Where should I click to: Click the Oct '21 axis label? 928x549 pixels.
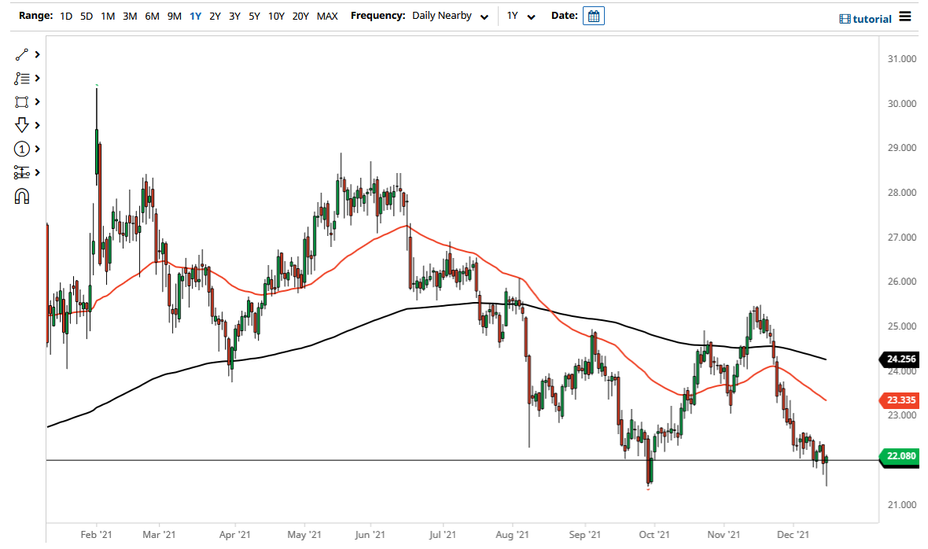click(x=654, y=535)
